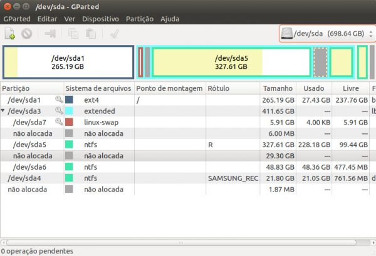This screenshot has width=376, height=256.
Task: Sort by Sistema de arquivos column header
Action: click(x=99, y=88)
